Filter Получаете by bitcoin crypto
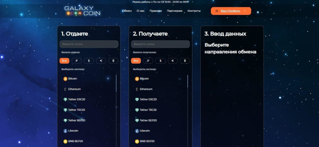This screenshot has width=319, height=147. tap(185, 61)
